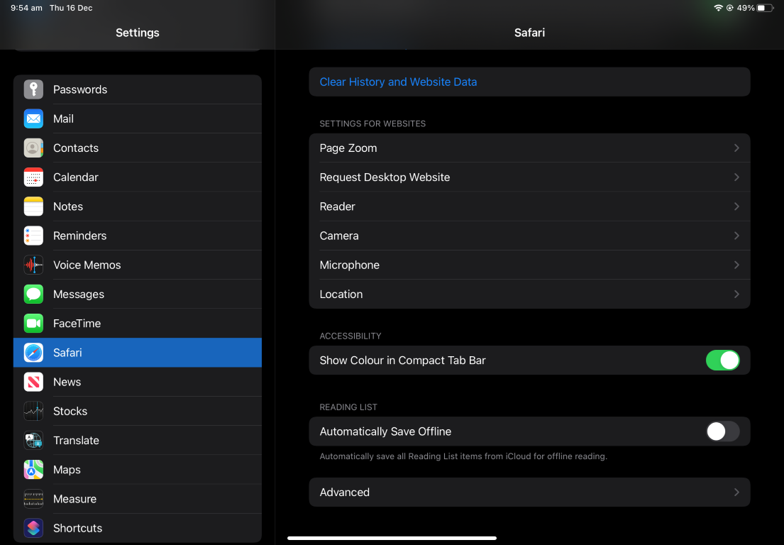Select Voice Memos label in sidebar

pos(87,265)
